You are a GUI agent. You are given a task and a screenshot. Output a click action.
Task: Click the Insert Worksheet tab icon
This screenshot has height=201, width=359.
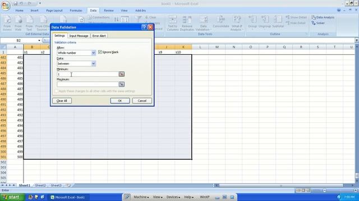point(68,185)
